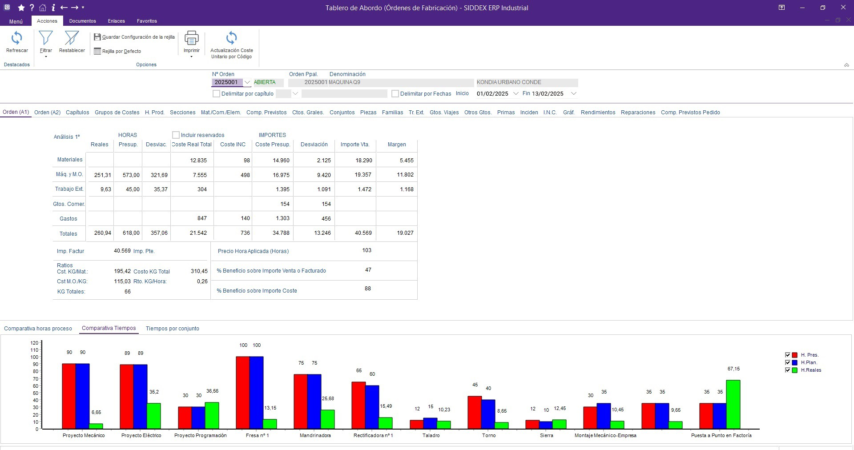Screen dimensions: 854x450
Task: Check the Incluir reservados checkbox
Action: pyautogui.click(x=176, y=135)
